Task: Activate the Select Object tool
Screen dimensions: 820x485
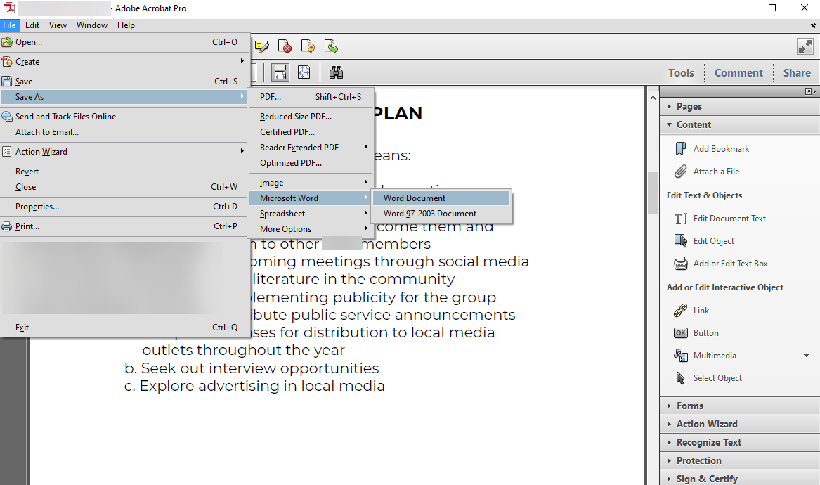Action: pos(717,377)
